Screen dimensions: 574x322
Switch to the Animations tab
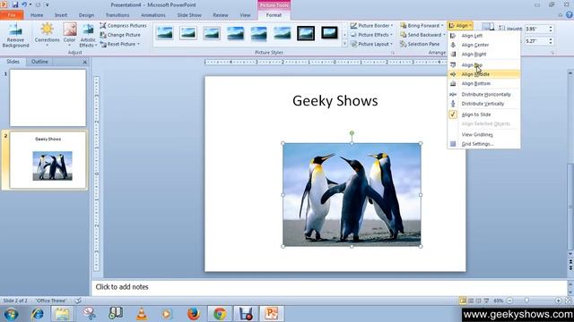tap(153, 15)
